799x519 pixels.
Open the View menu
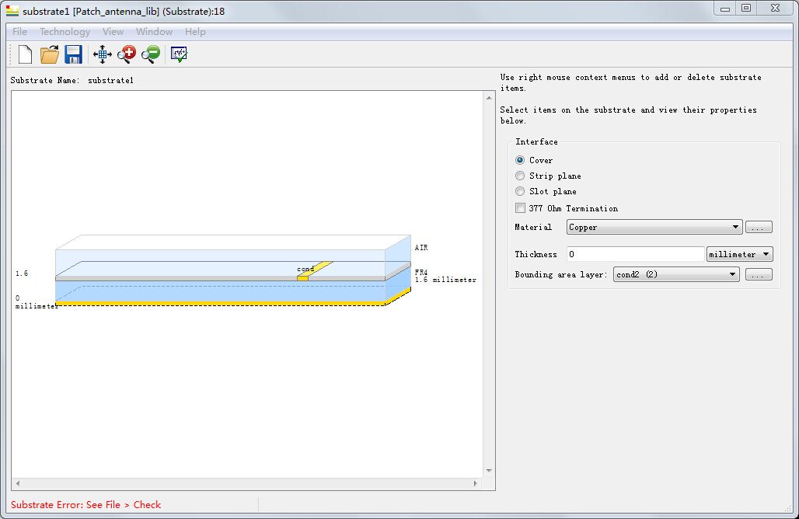pos(113,32)
